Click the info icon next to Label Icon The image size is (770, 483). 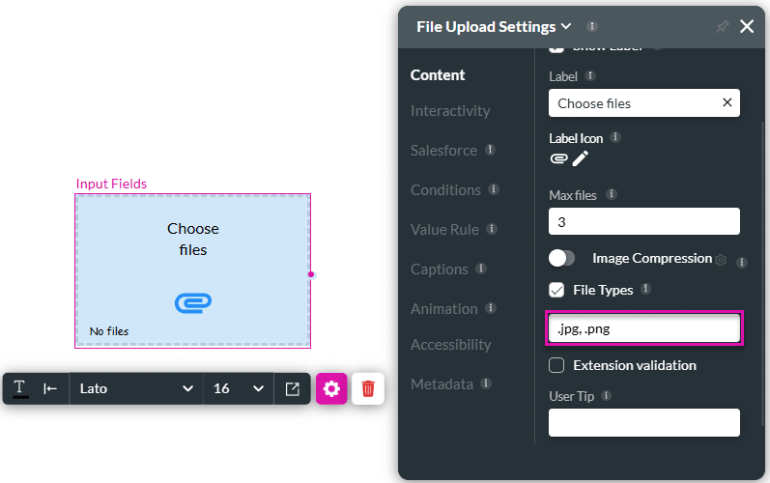615,137
